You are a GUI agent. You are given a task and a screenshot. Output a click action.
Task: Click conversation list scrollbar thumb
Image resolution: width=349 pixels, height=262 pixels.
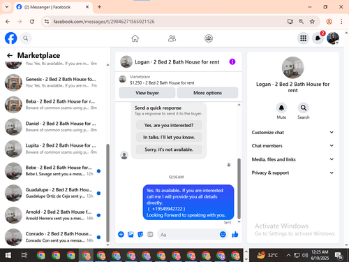pyautogui.click(x=107, y=193)
